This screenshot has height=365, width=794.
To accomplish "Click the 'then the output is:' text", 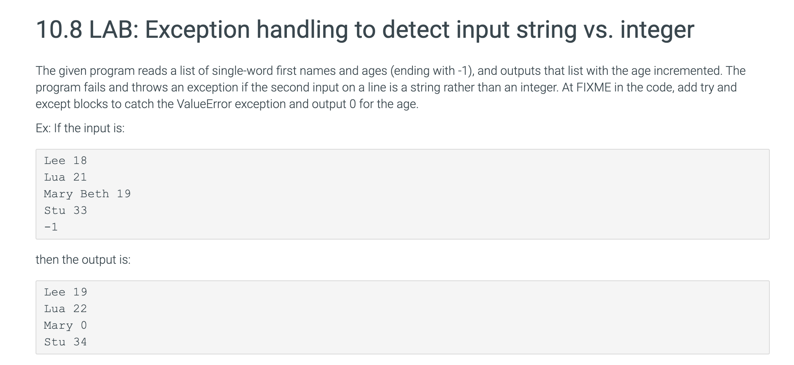I will pyautogui.click(x=83, y=260).
